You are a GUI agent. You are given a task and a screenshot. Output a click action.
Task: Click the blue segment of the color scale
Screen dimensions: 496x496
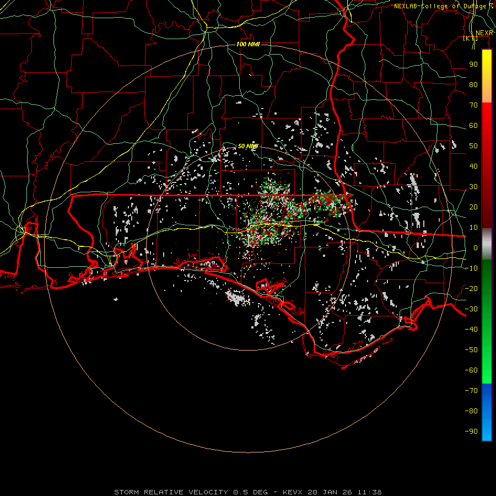point(487,412)
